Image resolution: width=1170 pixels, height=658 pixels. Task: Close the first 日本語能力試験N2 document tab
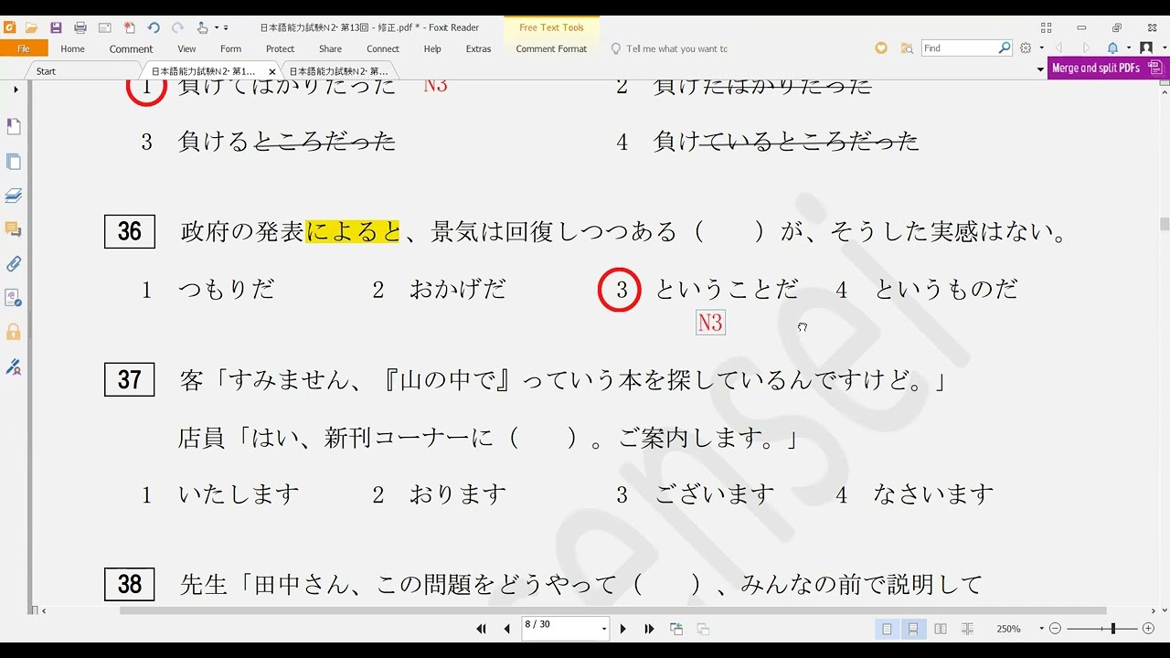(271, 71)
